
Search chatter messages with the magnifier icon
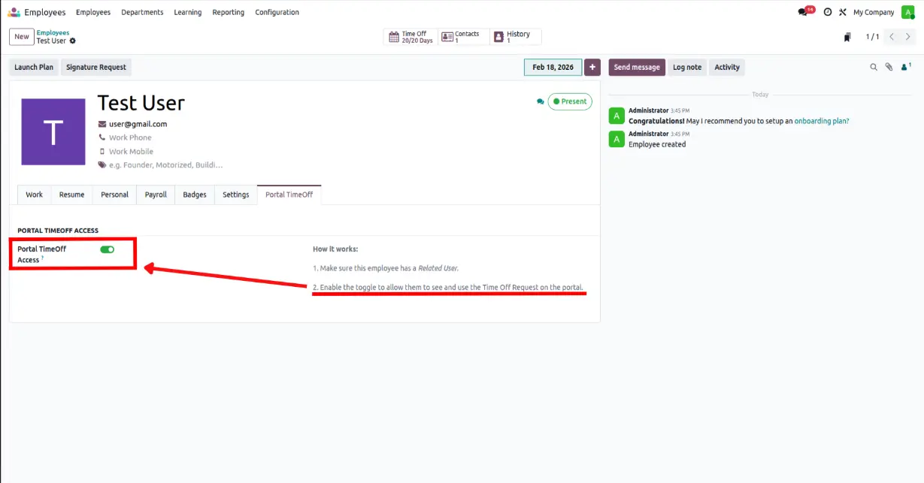(874, 67)
